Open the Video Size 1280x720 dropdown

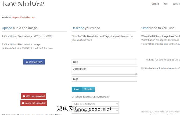coord(95,104)
